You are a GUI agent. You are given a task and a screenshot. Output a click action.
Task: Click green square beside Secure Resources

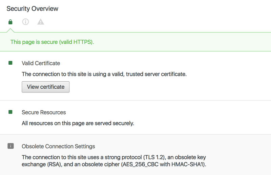coord(11,112)
